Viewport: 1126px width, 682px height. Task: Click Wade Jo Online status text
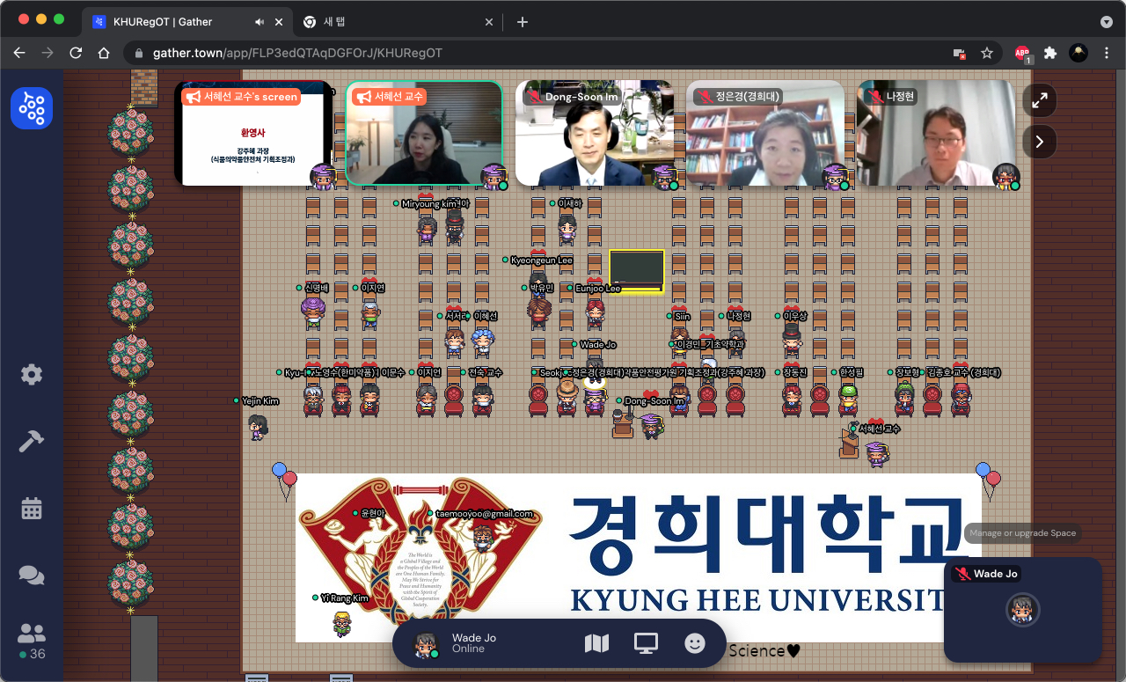click(468, 649)
